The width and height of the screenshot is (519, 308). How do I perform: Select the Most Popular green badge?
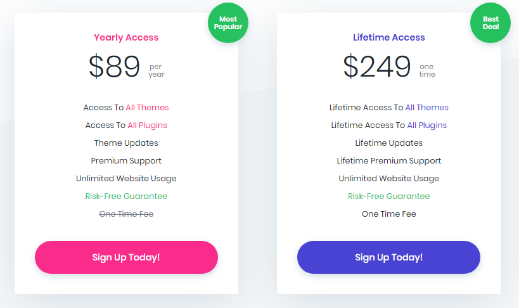click(228, 23)
